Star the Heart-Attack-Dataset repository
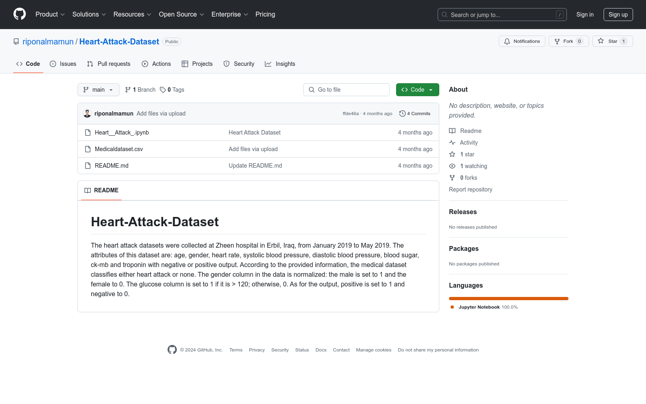The width and height of the screenshot is (646, 404). (612, 41)
